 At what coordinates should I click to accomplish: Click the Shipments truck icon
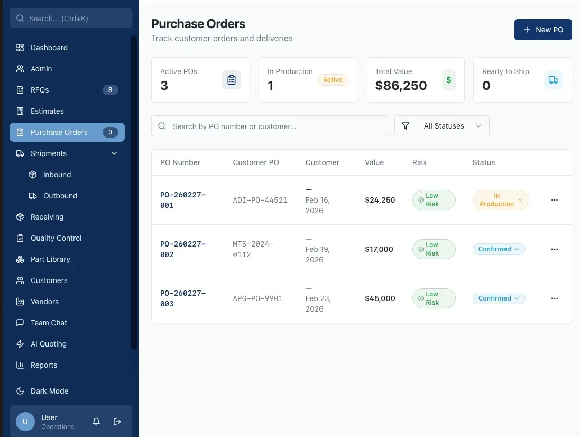20,153
